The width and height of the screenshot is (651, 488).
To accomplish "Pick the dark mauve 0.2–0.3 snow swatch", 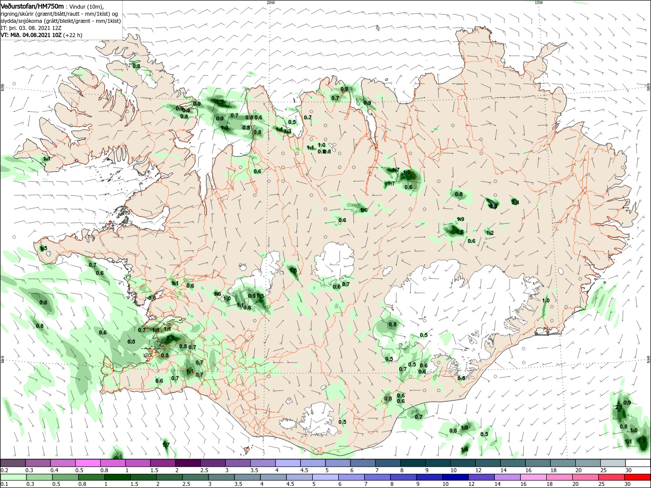I will tap(13, 463).
